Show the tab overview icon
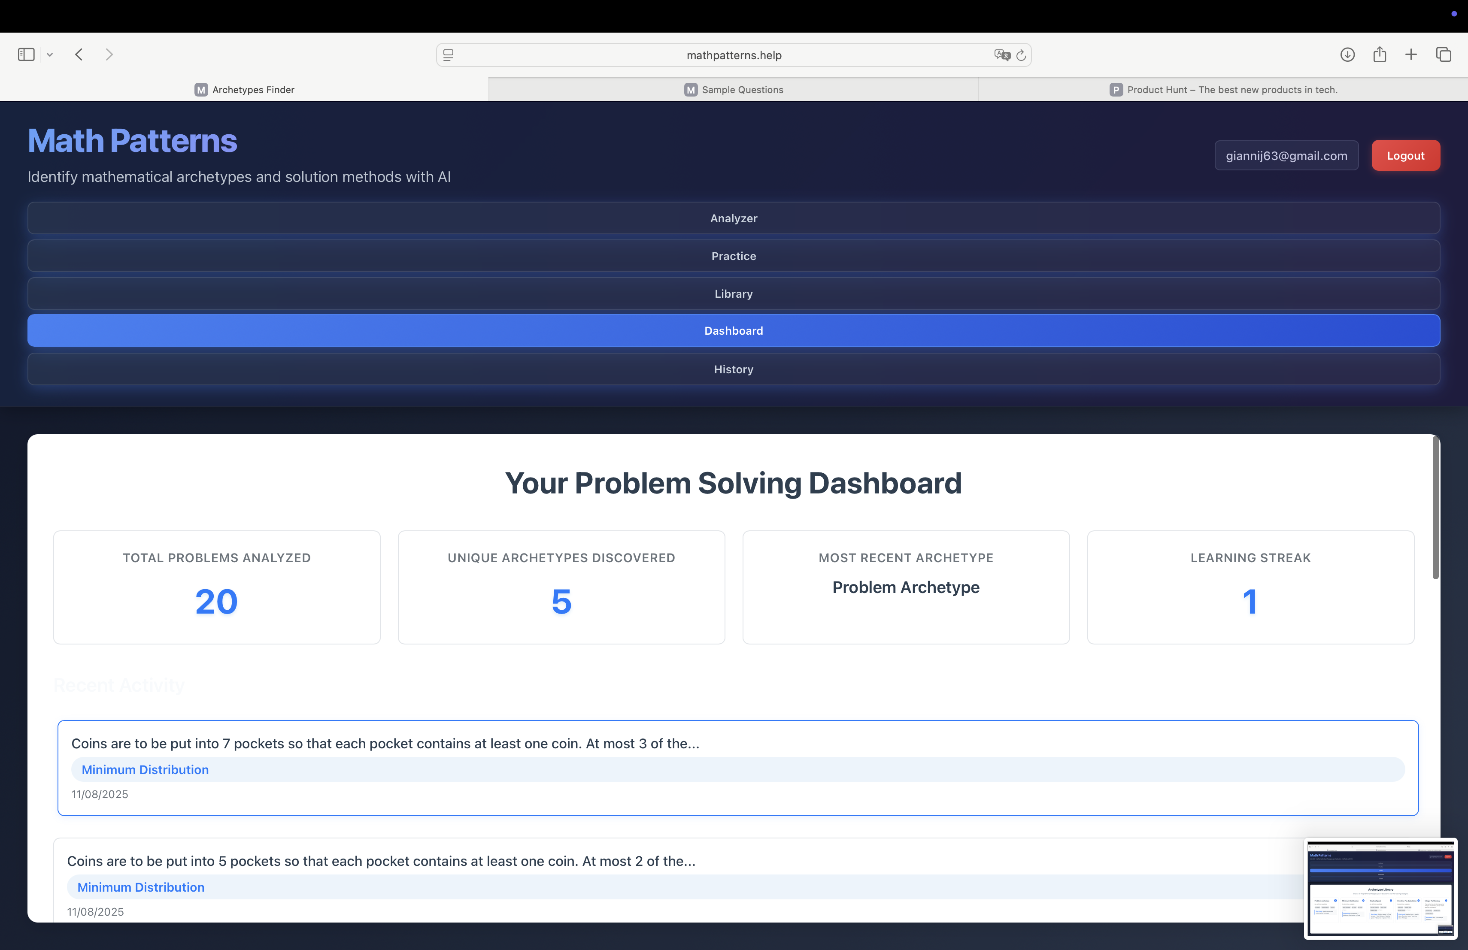The width and height of the screenshot is (1468, 950). pos(1444,55)
